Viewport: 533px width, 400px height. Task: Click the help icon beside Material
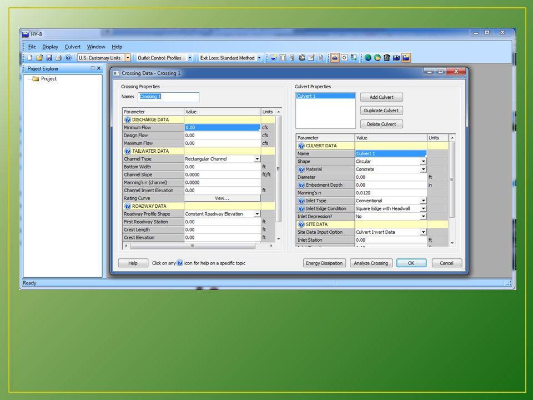point(301,169)
